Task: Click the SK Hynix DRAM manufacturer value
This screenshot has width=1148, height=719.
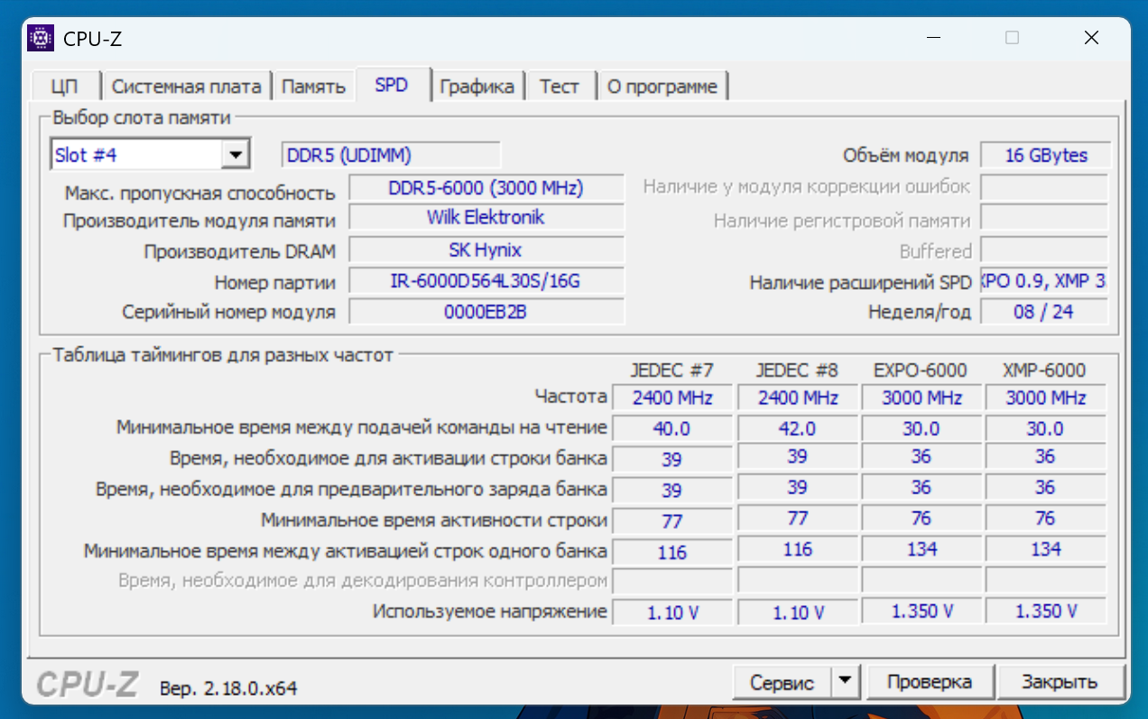Action: click(x=486, y=250)
